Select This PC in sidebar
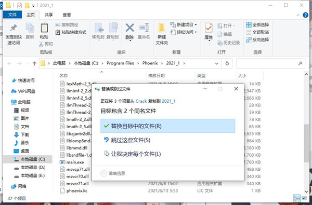Viewport: 312px width, 205px height. (21, 102)
